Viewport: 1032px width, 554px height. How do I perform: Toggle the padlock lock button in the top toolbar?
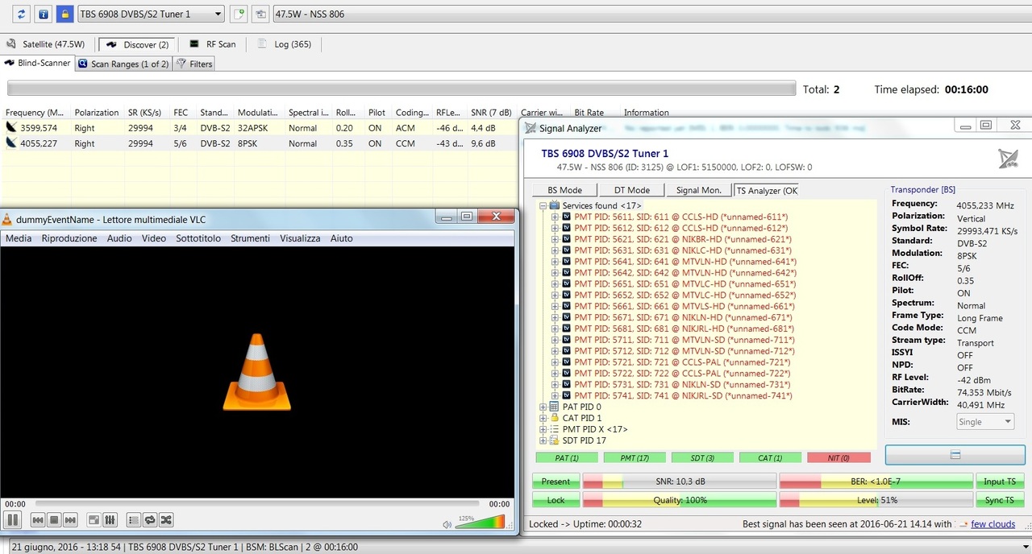pyautogui.click(x=64, y=14)
